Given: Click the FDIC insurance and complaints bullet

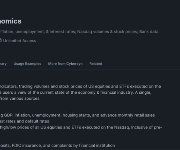Looking at the screenshot, I should coord(57,146).
